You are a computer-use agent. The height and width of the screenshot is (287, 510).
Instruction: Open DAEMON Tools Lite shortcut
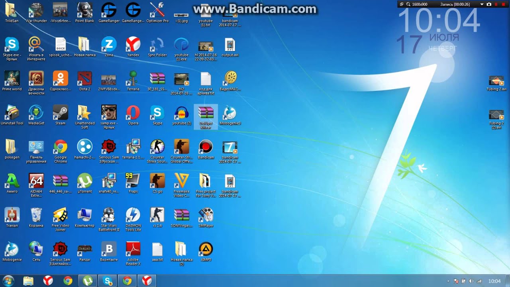[133, 220]
